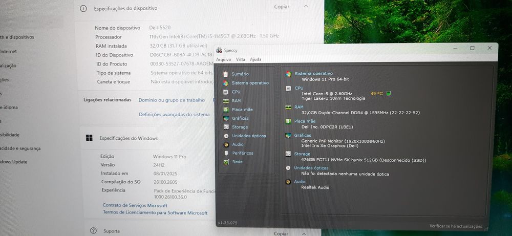This screenshot has width=512, height=236.
Task: Click the Dell-5520 device name in Settings
Action: point(160,28)
